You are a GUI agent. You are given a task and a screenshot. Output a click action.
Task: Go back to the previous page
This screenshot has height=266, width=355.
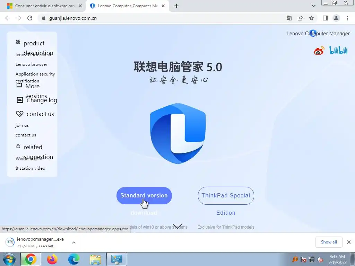[8, 18]
